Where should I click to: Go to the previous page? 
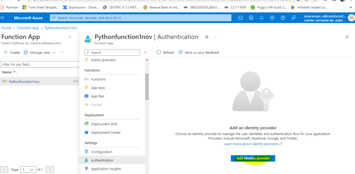point(5,169)
